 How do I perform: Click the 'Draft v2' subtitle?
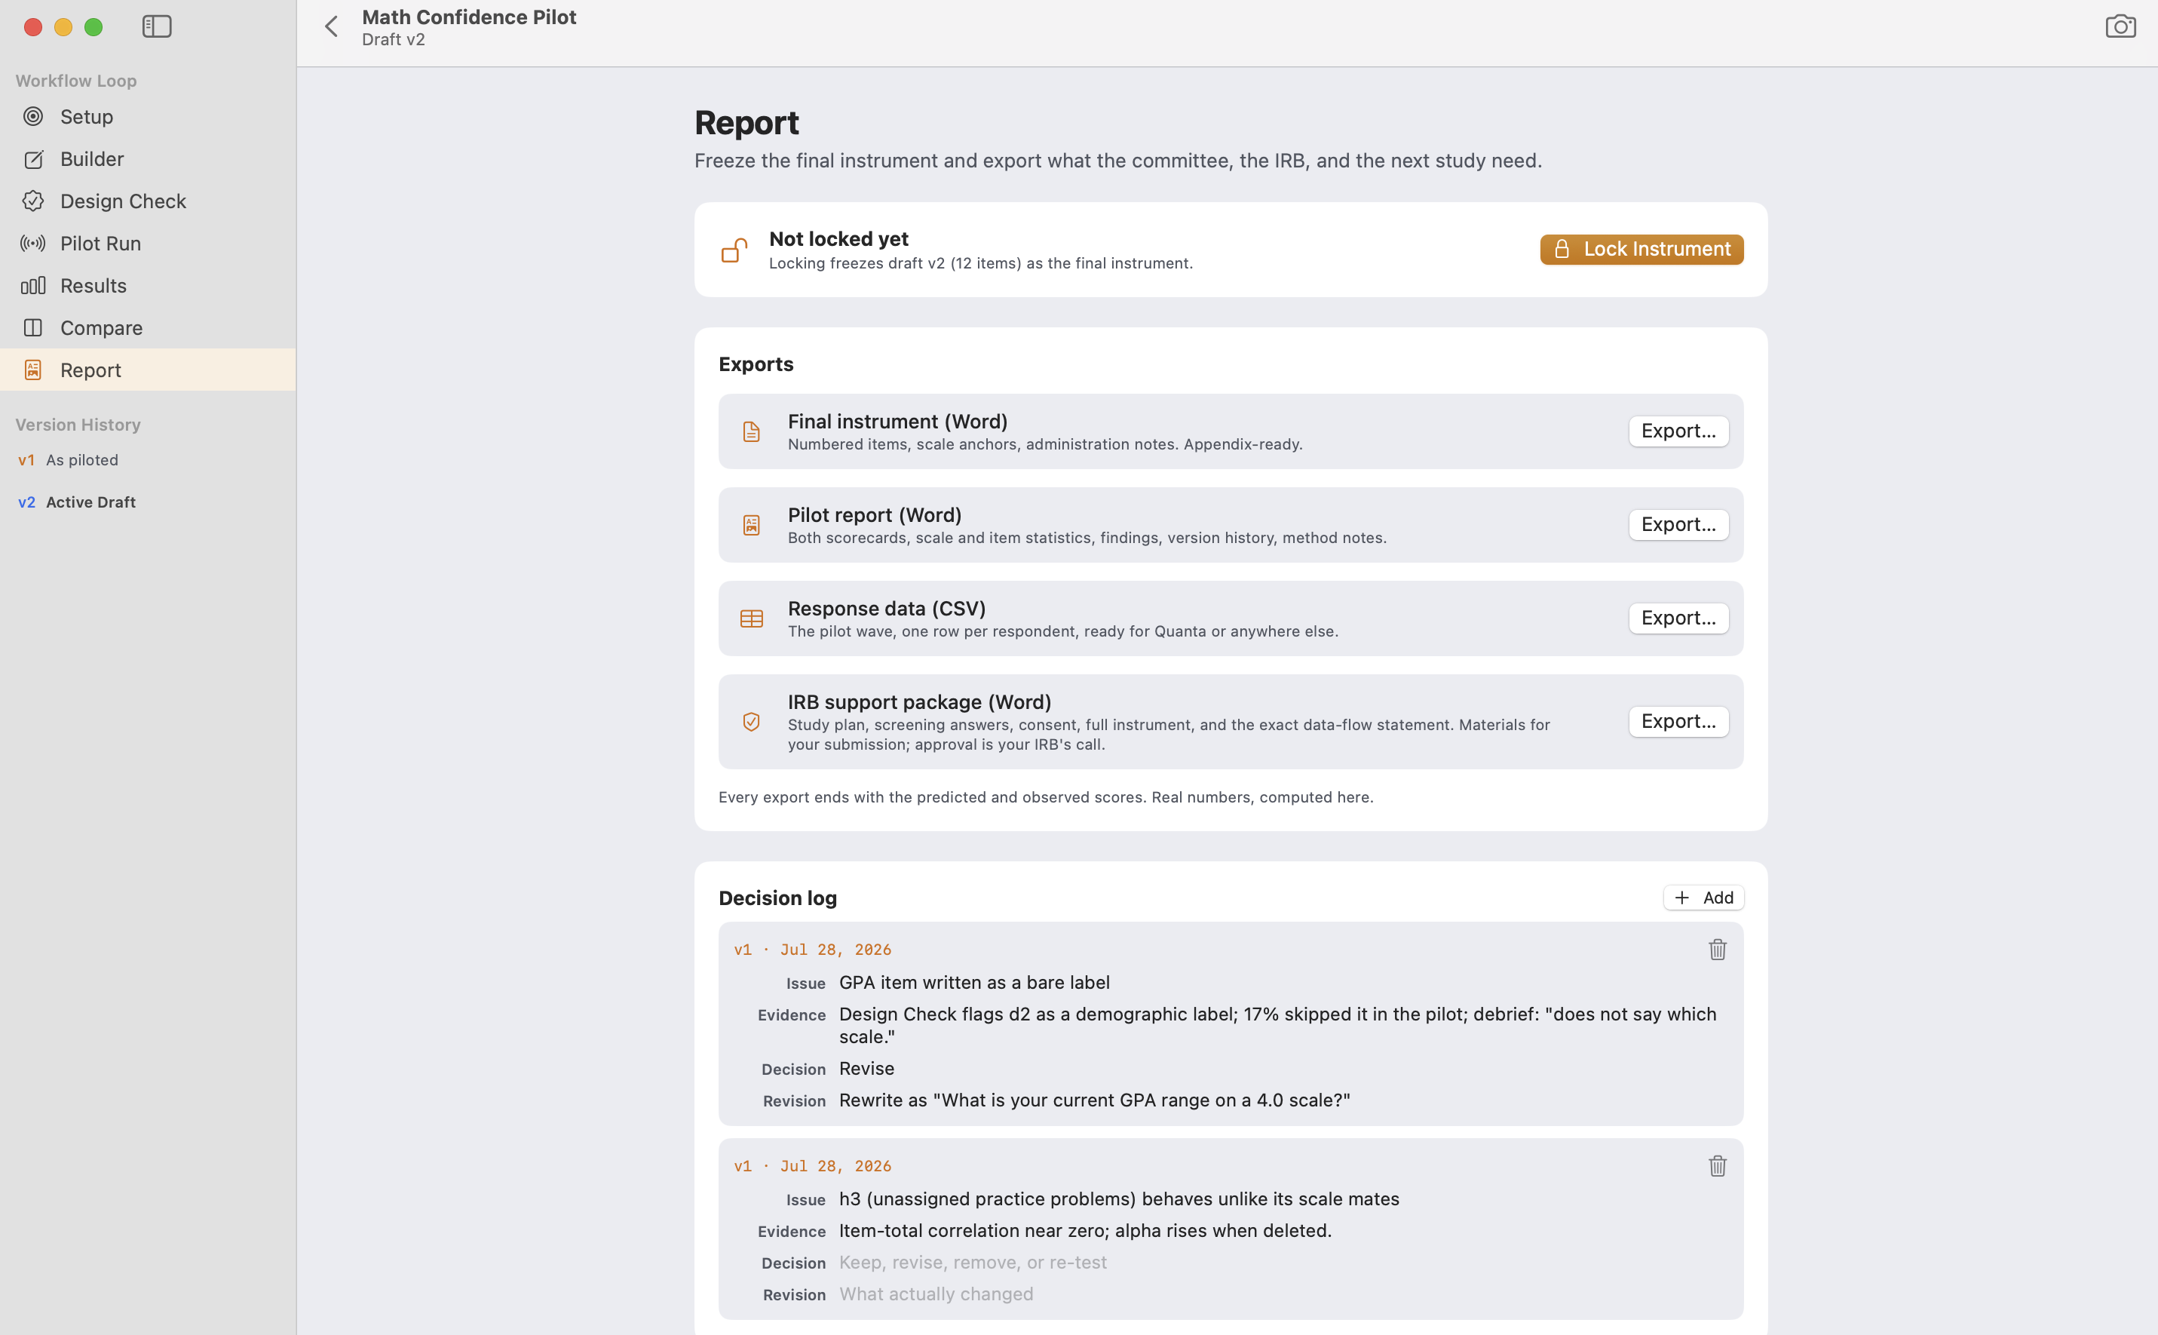tap(394, 40)
